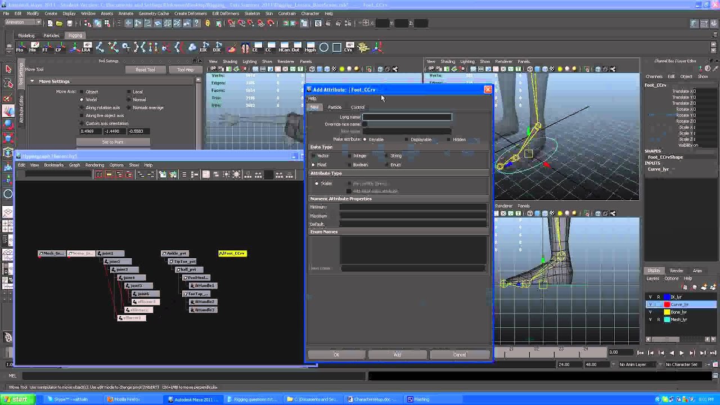The image size is (720, 405).
Task: Click the square curve shelf icon
Action: tap(336, 48)
